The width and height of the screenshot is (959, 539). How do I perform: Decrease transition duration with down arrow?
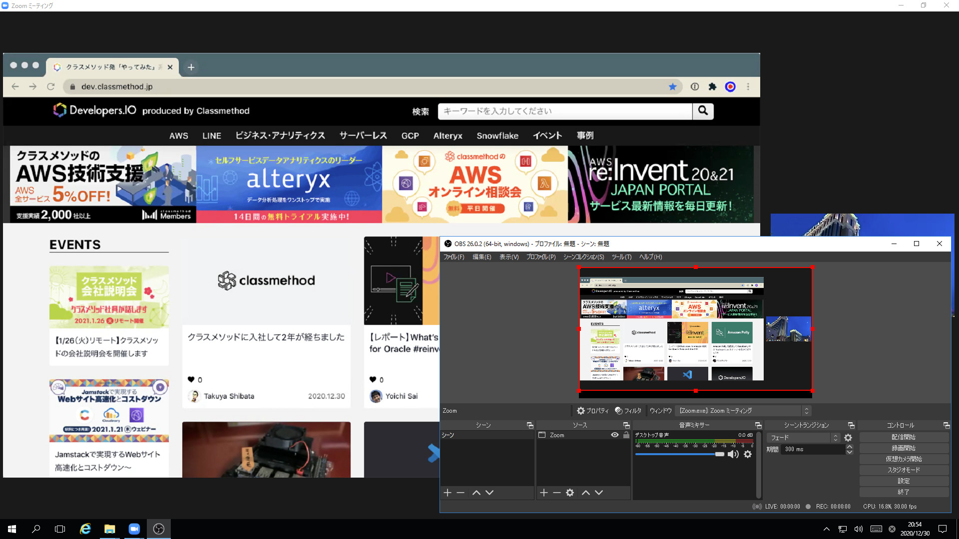pyautogui.click(x=849, y=452)
